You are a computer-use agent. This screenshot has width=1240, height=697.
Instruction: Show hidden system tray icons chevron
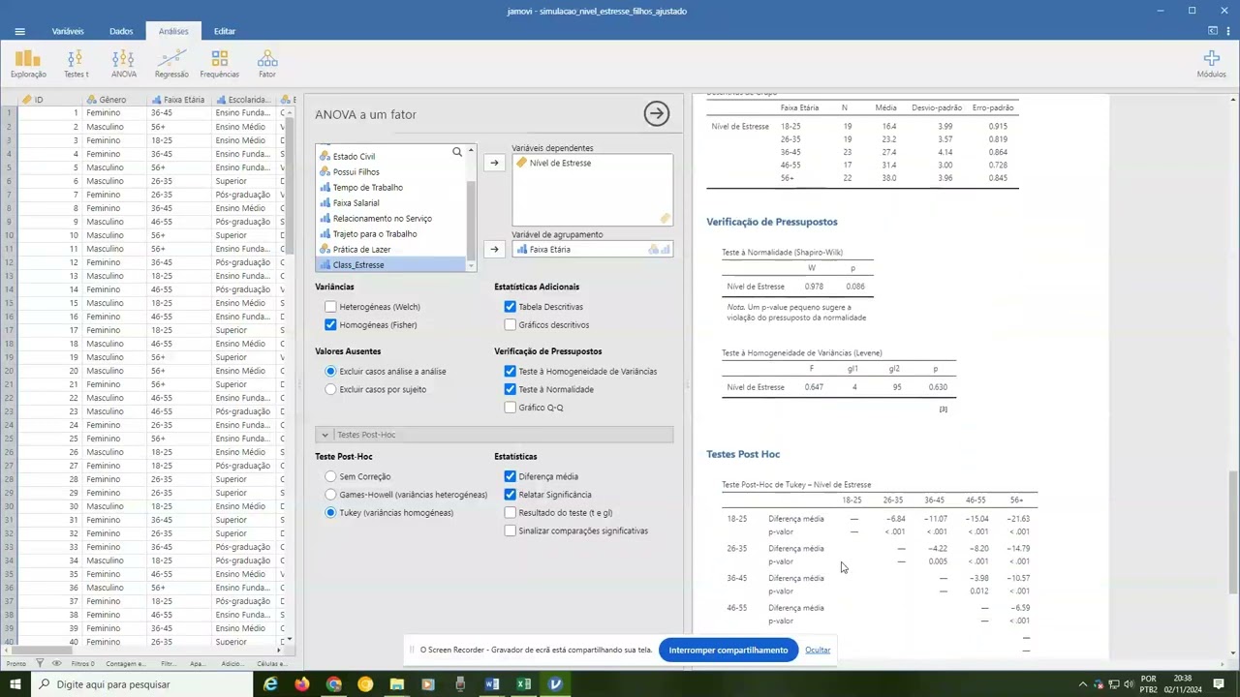[x=1083, y=684]
